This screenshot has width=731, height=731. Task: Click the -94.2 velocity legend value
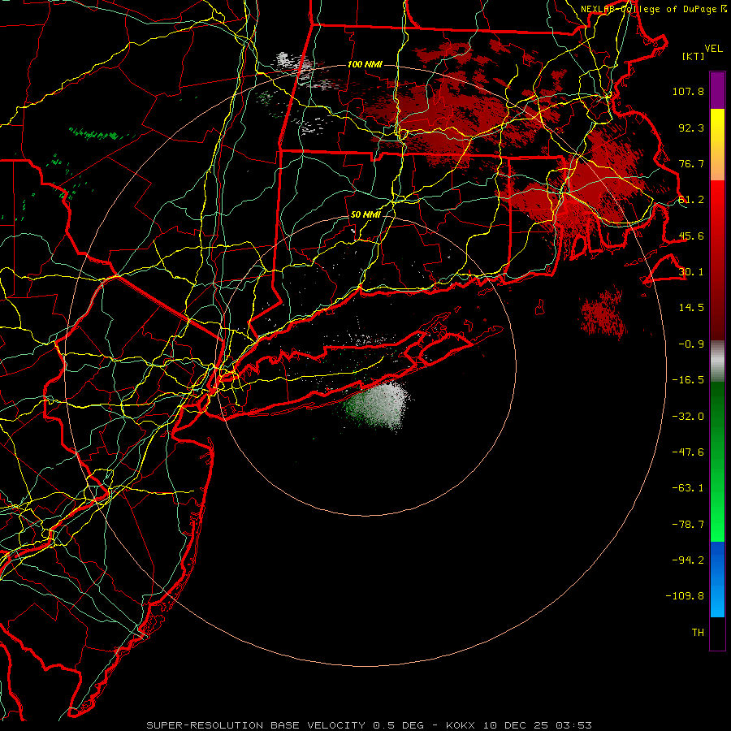click(x=688, y=560)
